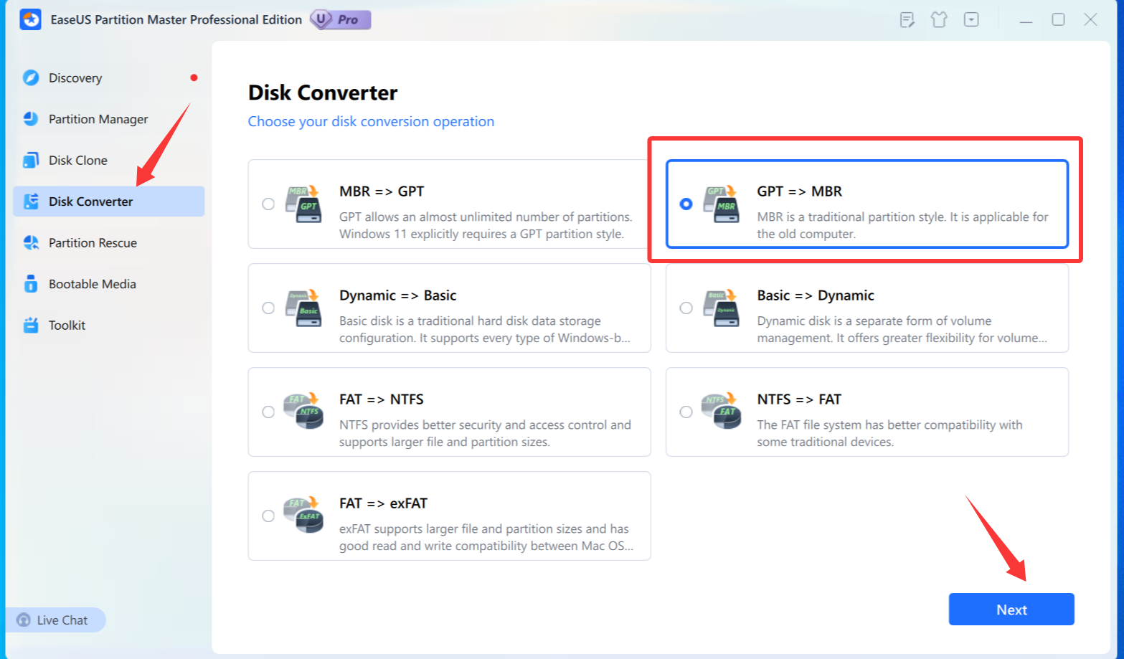This screenshot has width=1124, height=659.
Task: Click the EaseUS app logo icon
Action: click(30, 19)
